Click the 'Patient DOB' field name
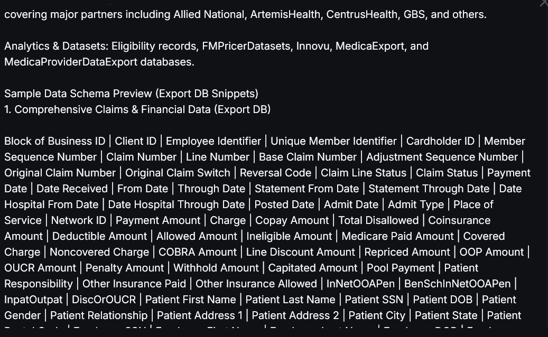 [442, 299]
